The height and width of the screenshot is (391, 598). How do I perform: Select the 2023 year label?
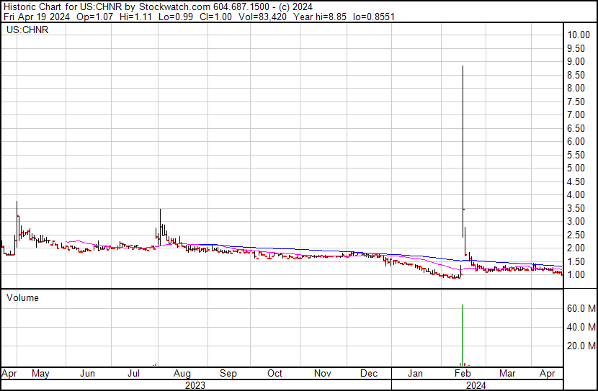coord(195,385)
